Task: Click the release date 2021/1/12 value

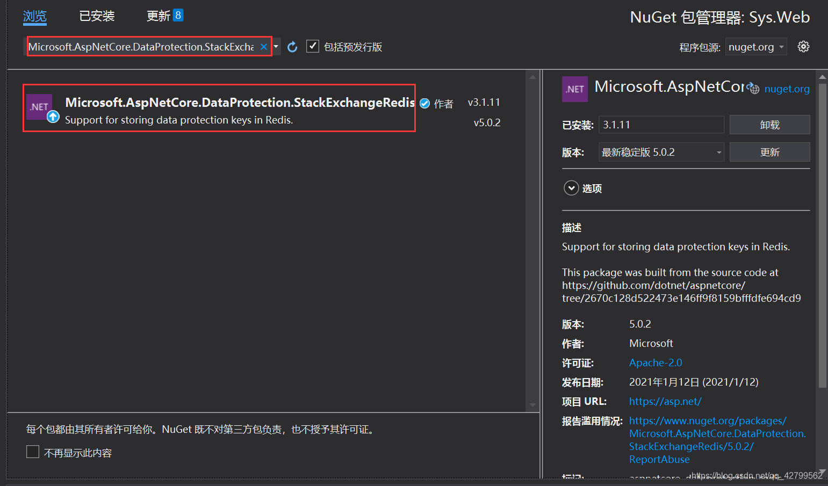Action: click(x=694, y=382)
